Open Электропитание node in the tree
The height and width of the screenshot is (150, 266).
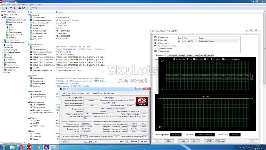coord(15,32)
